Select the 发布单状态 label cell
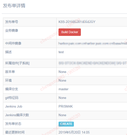Image resolution: width=127 pixels, height=135 pixels. 30,124
